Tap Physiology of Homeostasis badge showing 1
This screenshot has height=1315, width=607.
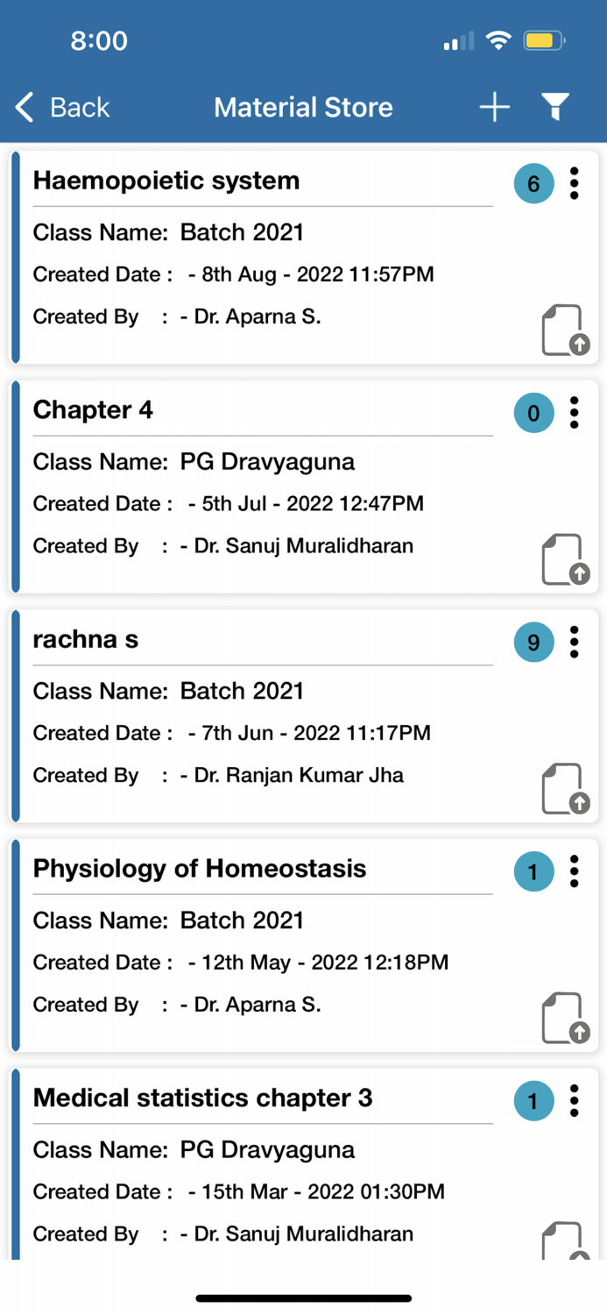tap(533, 872)
